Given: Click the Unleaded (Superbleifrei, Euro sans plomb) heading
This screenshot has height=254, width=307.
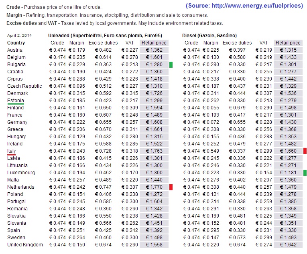Looking at the screenshot, I should (x=105, y=36).
